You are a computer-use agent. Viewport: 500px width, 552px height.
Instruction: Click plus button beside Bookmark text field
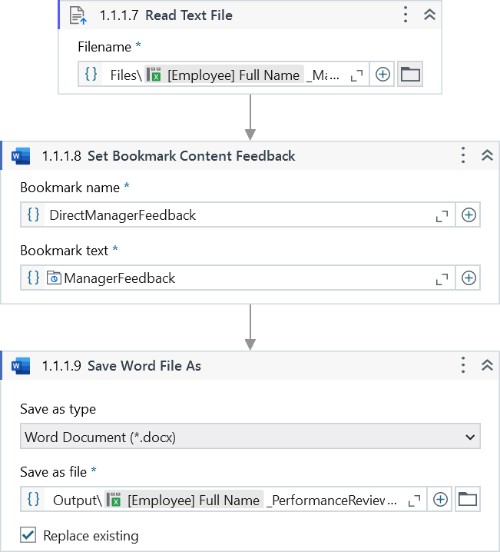pos(469,278)
